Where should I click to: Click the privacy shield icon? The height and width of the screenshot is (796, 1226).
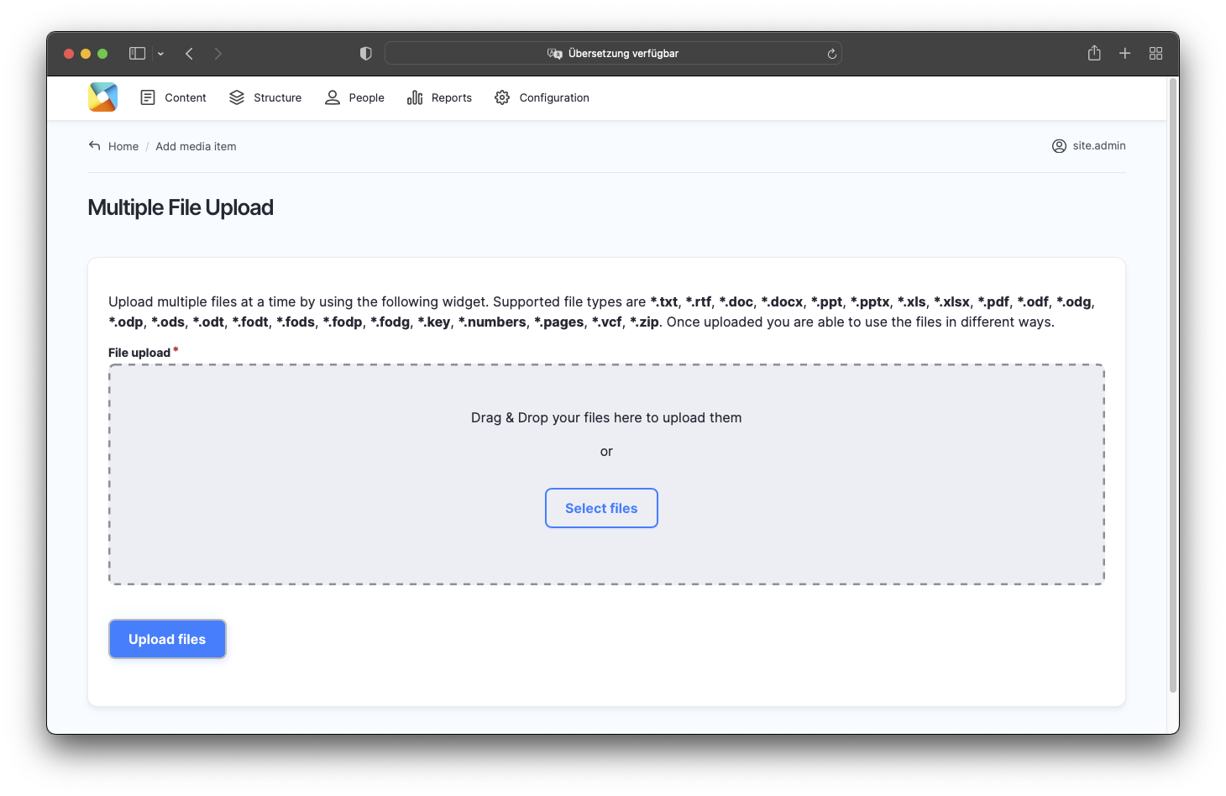pos(365,53)
